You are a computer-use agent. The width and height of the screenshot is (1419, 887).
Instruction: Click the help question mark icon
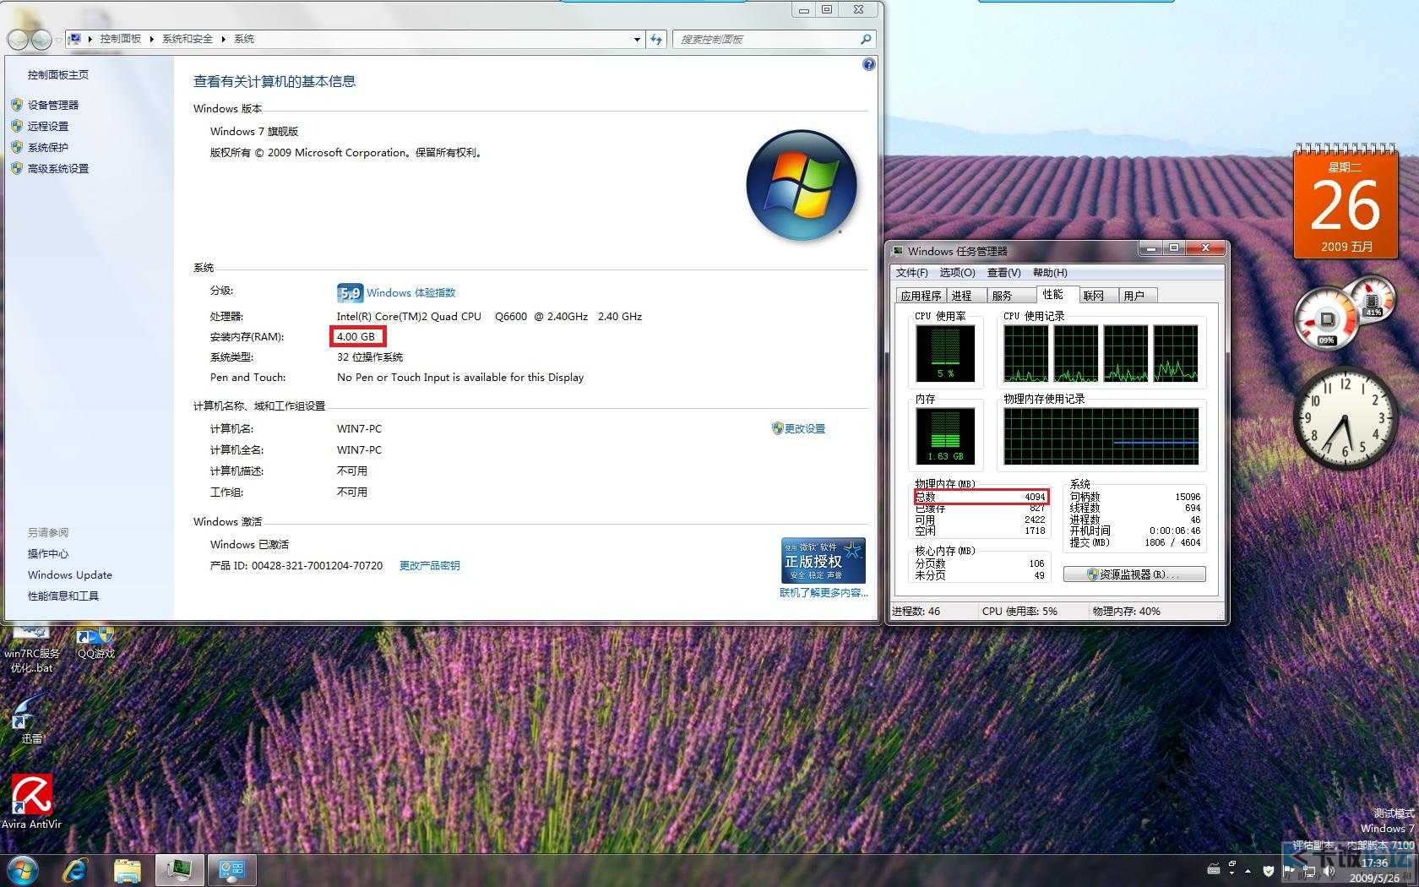[868, 65]
